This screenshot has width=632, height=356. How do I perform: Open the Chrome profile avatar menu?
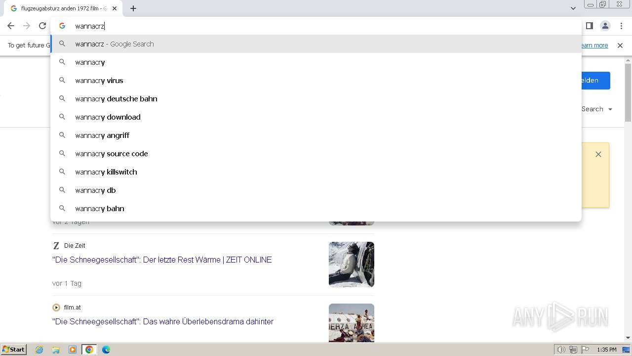[605, 26]
